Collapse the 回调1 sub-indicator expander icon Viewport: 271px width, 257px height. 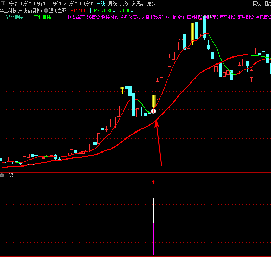tap(2, 176)
